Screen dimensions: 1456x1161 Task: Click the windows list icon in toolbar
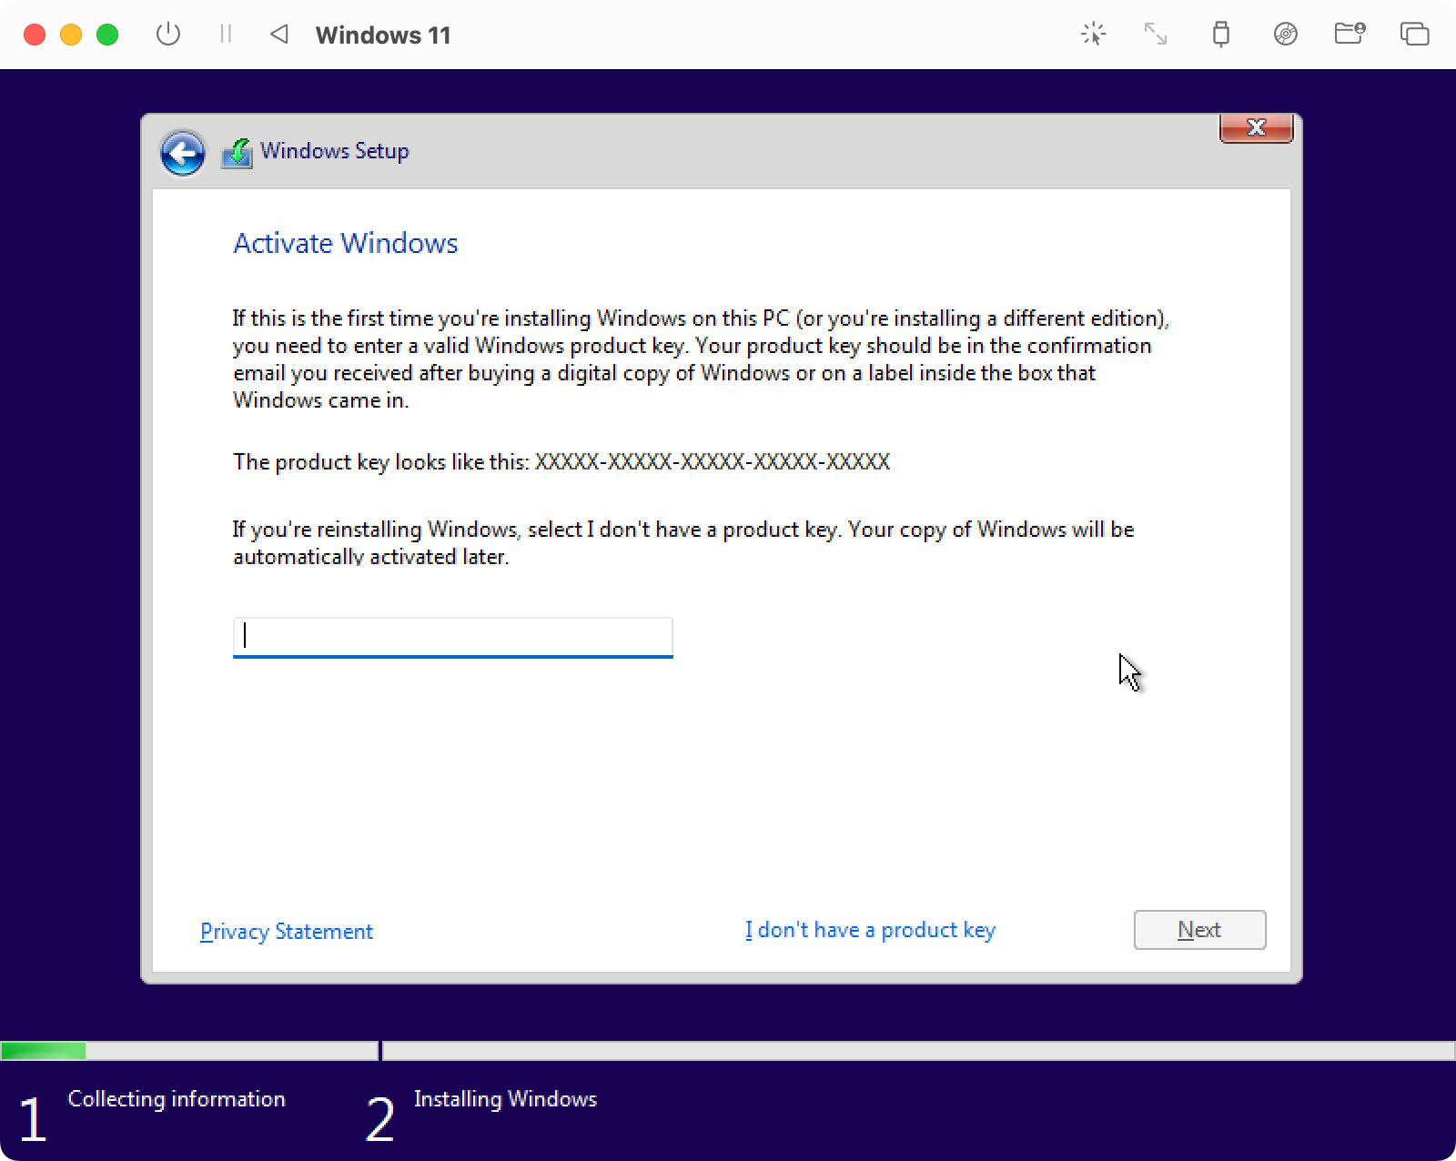[1414, 35]
